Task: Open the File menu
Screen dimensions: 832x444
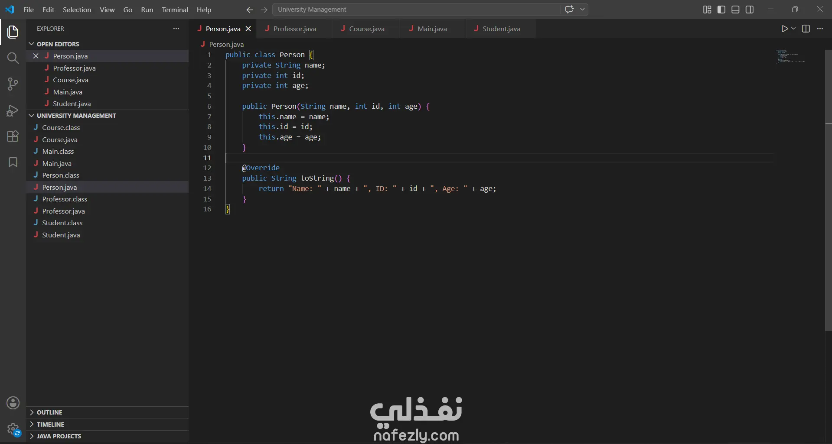Action: point(29,10)
